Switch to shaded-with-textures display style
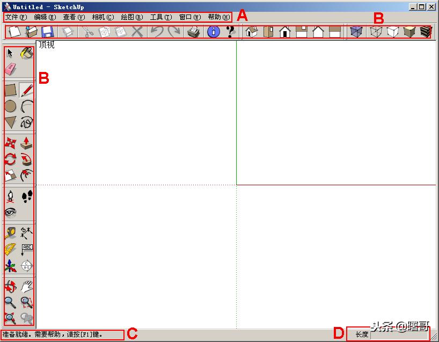This screenshot has width=439, height=342. point(425,32)
